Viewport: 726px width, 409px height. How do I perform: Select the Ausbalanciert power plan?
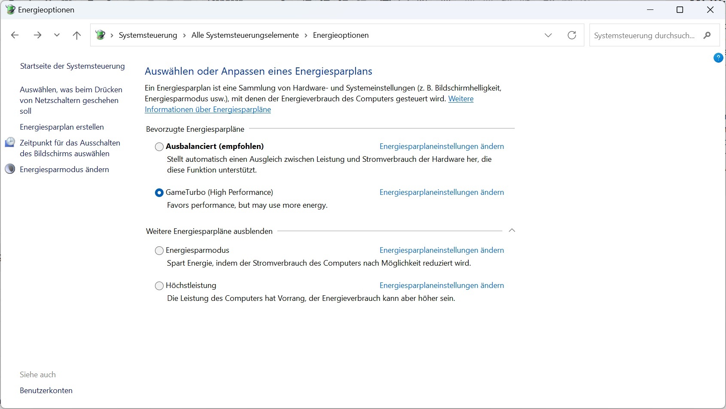[x=159, y=146]
